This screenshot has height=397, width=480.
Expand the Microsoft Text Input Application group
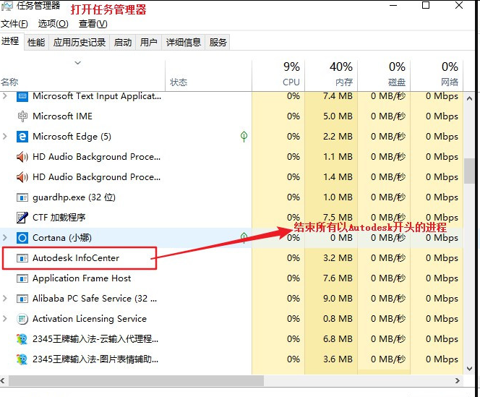pyautogui.click(x=4, y=96)
